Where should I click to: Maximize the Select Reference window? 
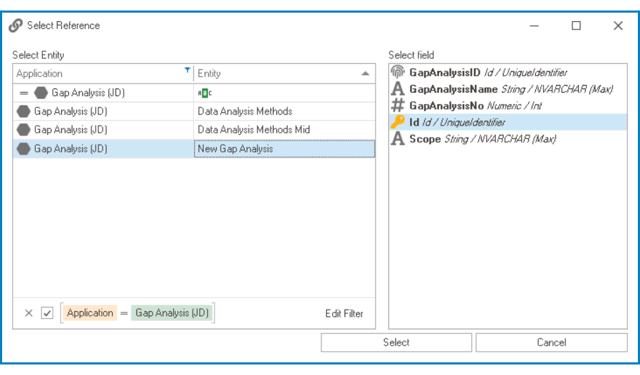(x=576, y=26)
